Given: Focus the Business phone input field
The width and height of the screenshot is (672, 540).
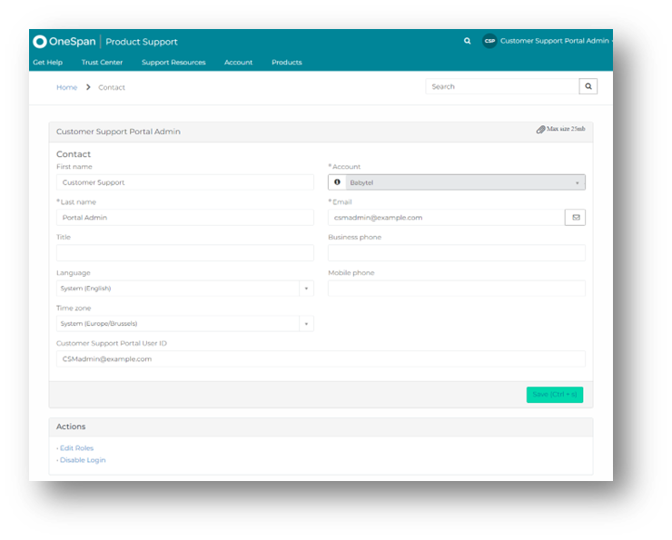Looking at the screenshot, I should (x=456, y=253).
